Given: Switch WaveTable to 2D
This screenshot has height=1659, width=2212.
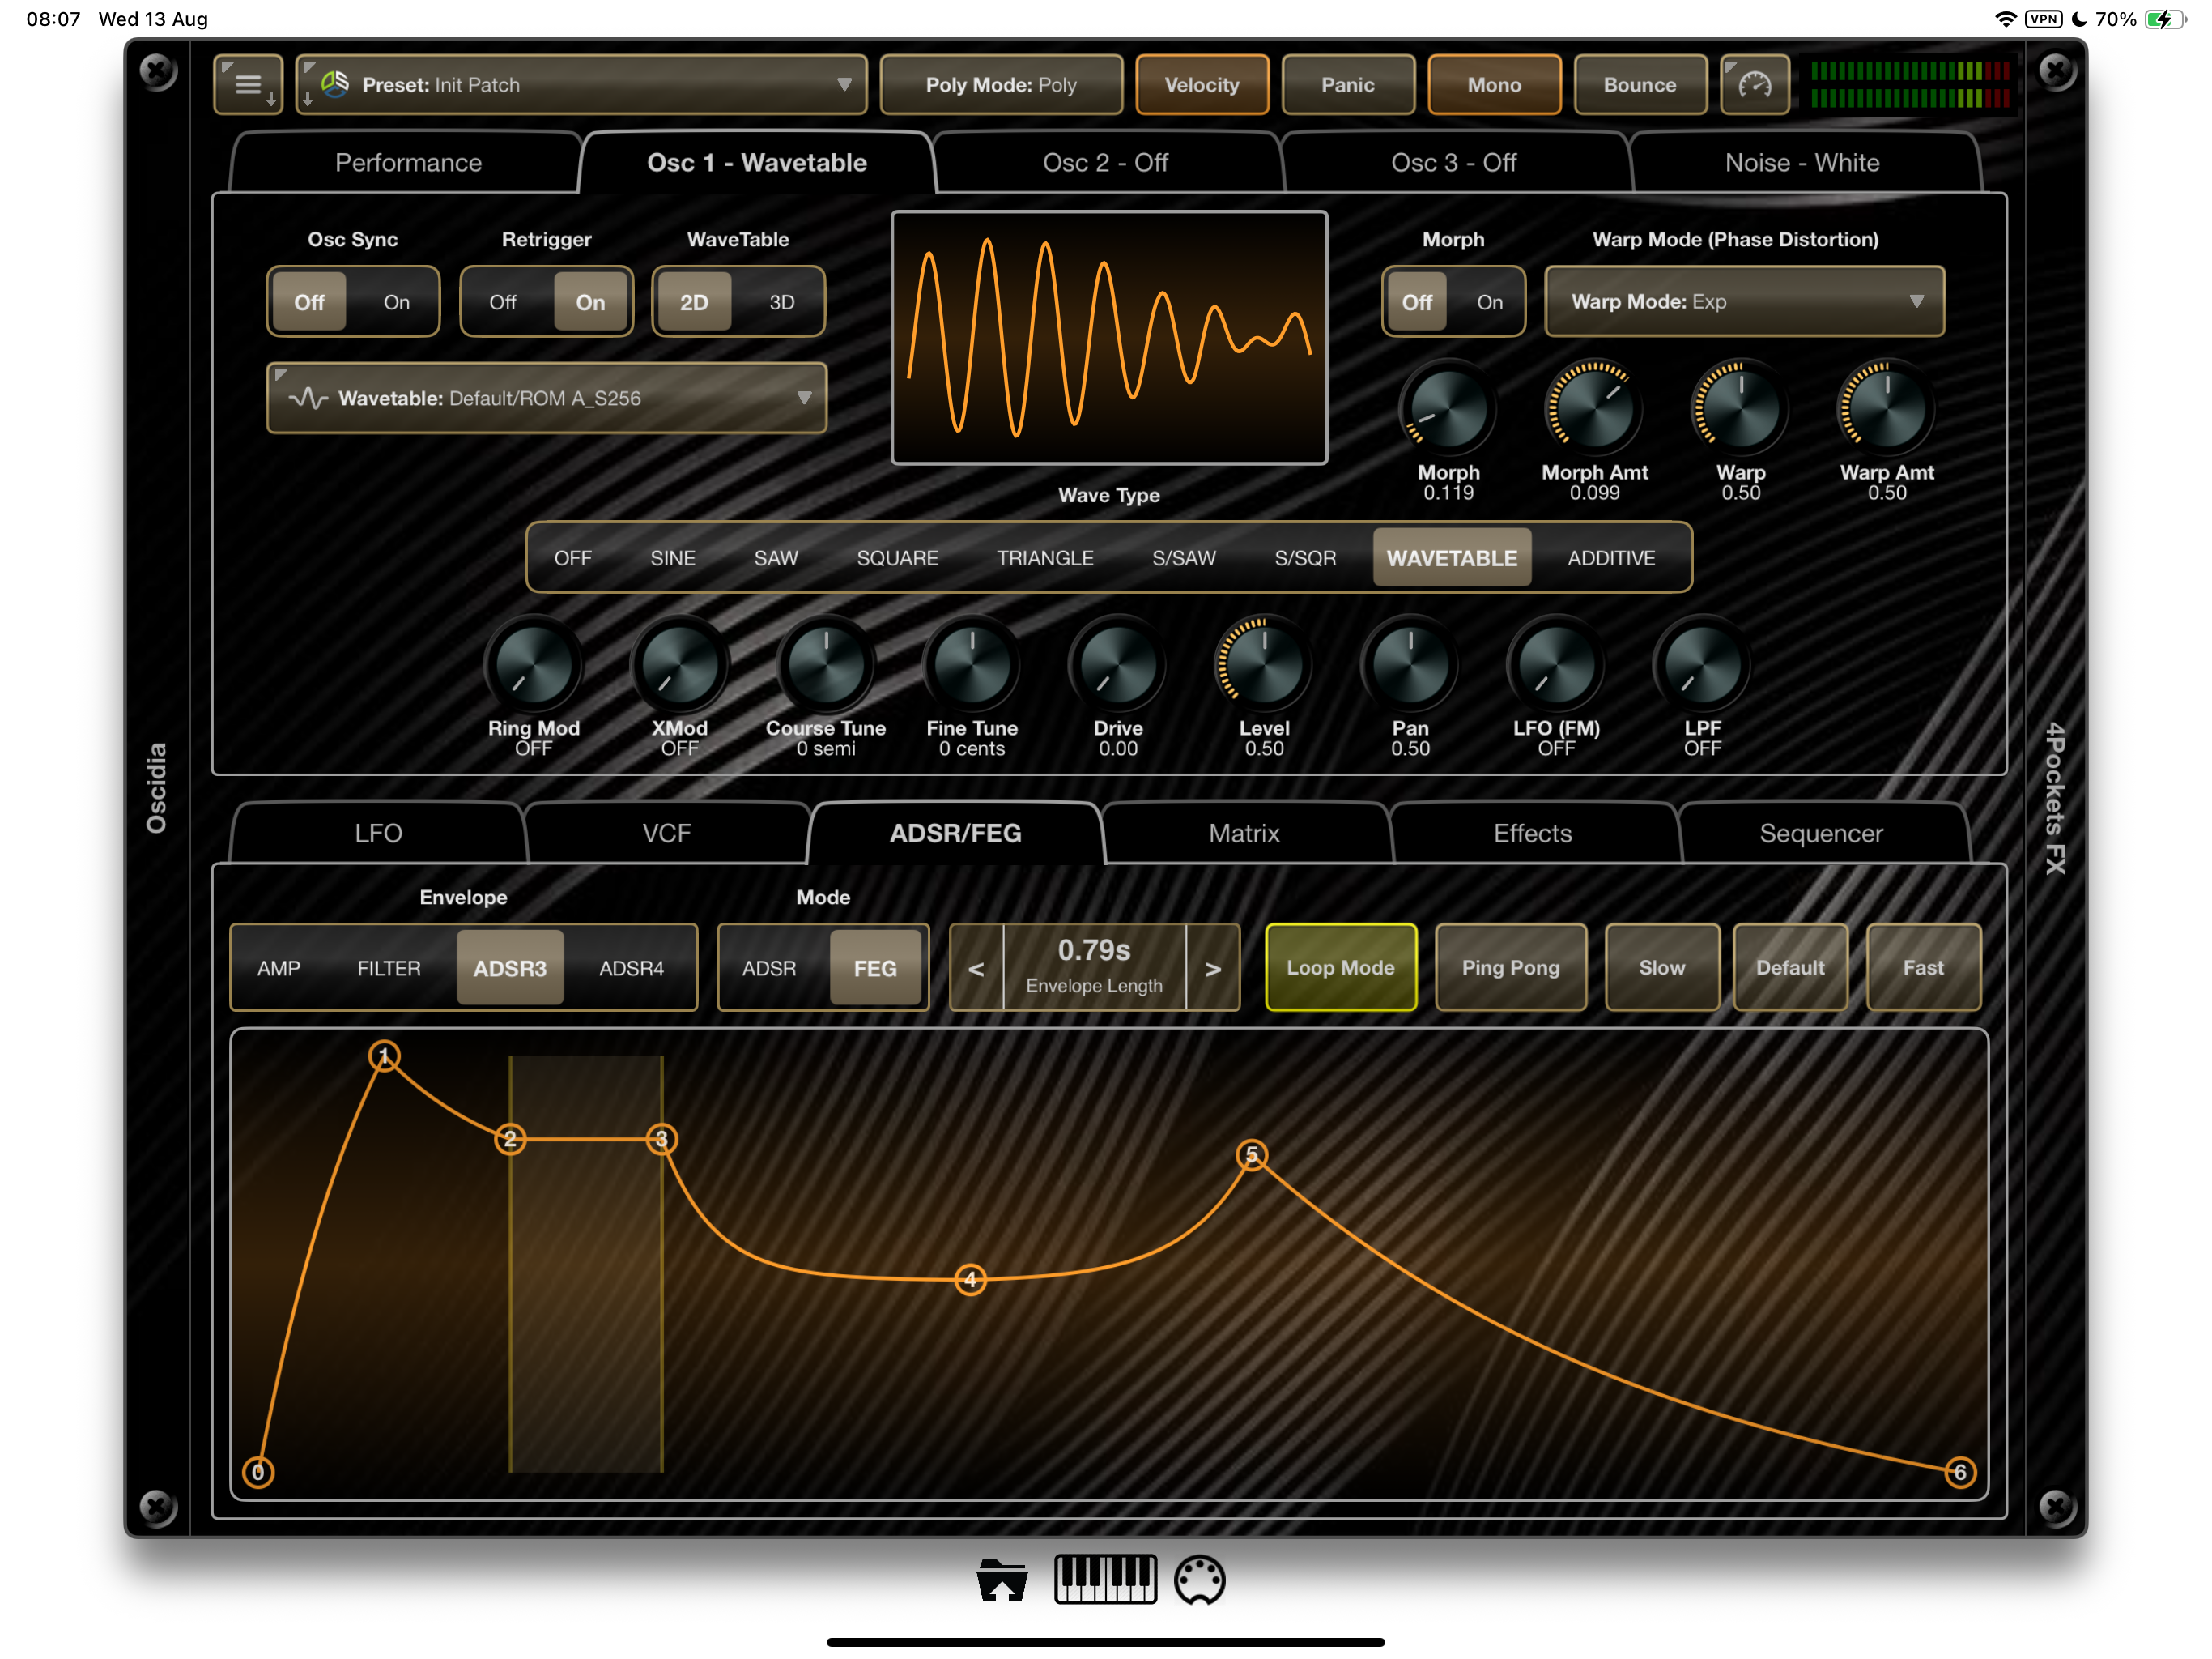Looking at the screenshot, I should point(694,302).
